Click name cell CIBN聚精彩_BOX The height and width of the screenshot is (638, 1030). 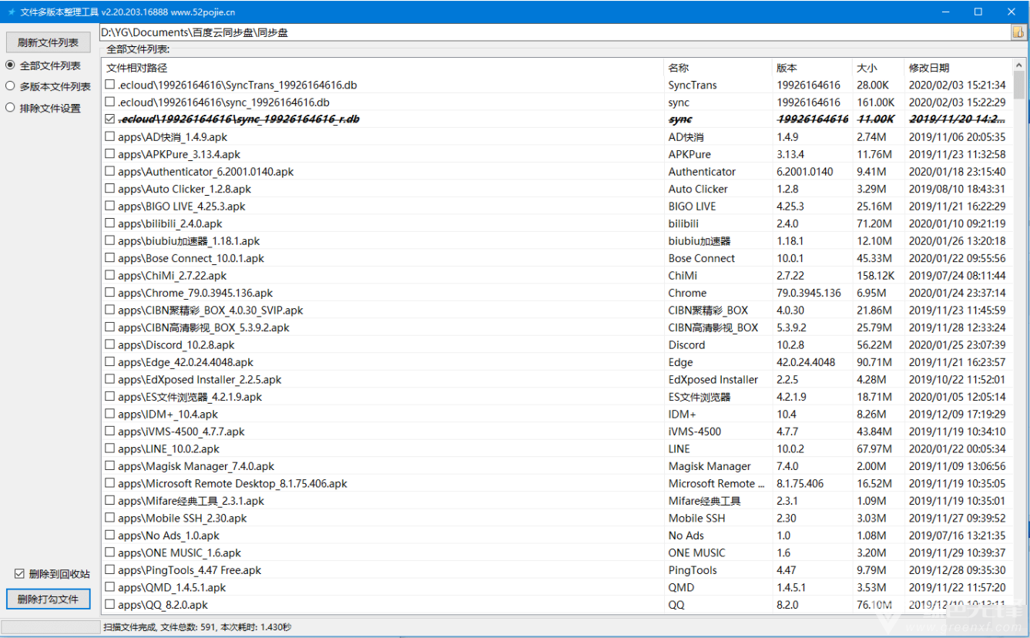(708, 311)
